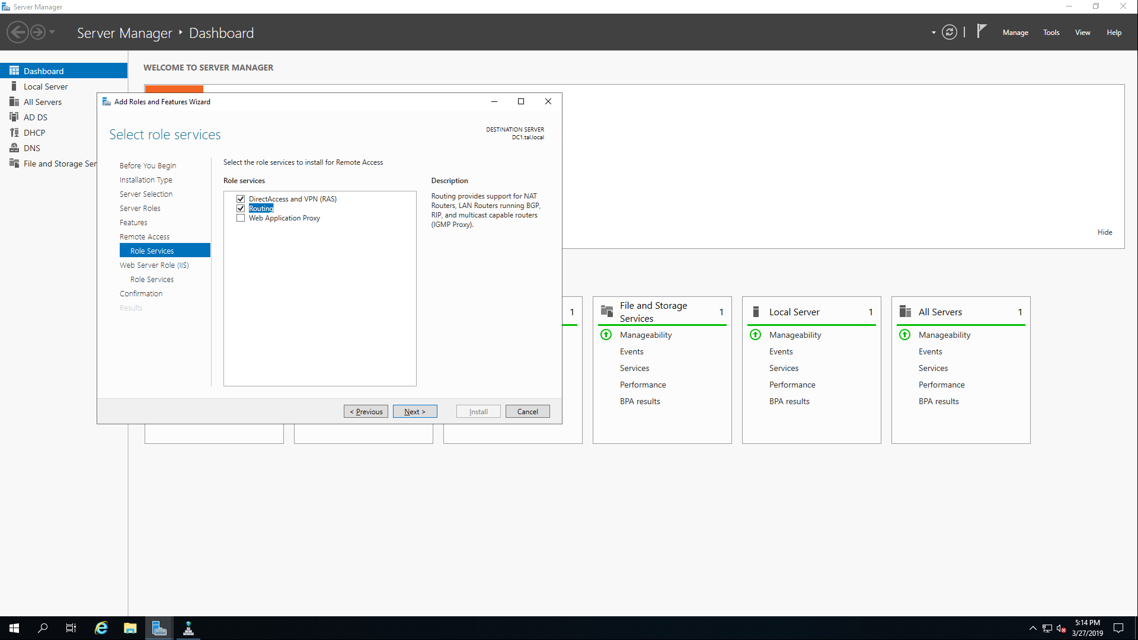Click the taskbar search magnifier icon
The height and width of the screenshot is (640, 1138).
[x=43, y=628]
